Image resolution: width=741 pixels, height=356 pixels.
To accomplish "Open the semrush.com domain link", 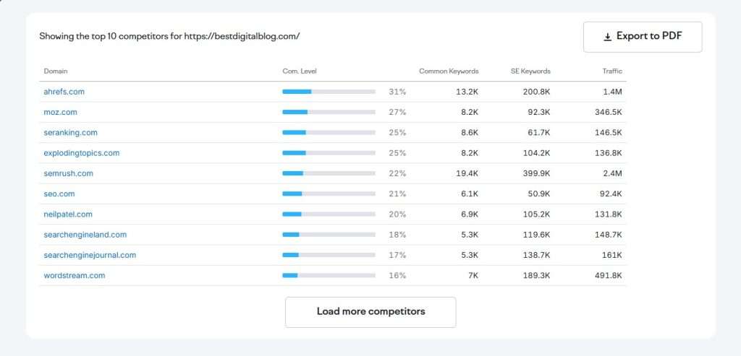I will 68,173.
